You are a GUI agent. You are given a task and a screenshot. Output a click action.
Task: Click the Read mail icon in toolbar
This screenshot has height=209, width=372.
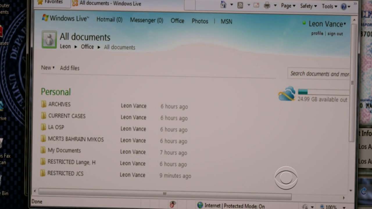(x=256, y=5)
